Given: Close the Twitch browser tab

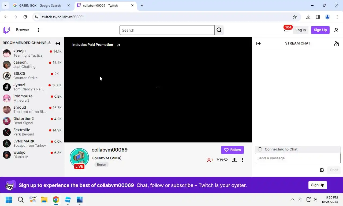Looking at the screenshot, I should point(132,5).
